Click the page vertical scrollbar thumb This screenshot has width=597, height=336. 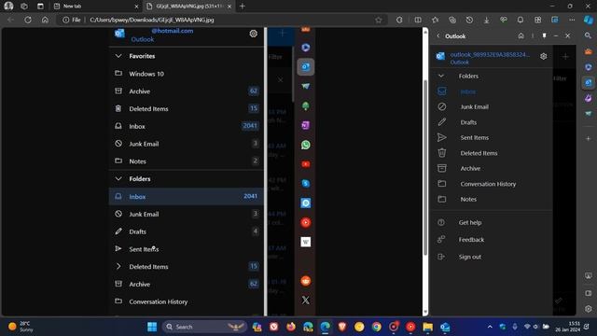(425, 168)
